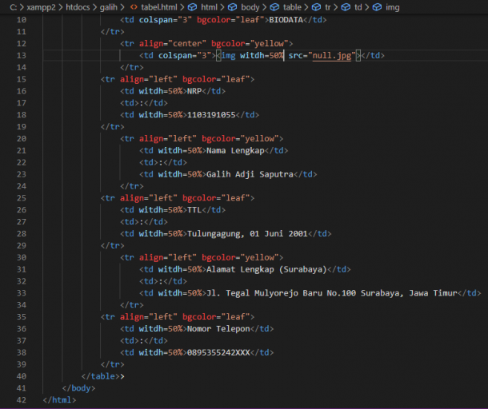This screenshot has width=488, height=409.
Task: Click the 1103191055 value on line 18
Action: click(x=211, y=115)
